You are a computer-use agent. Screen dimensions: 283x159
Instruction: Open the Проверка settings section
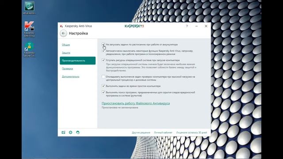tap(68, 68)
